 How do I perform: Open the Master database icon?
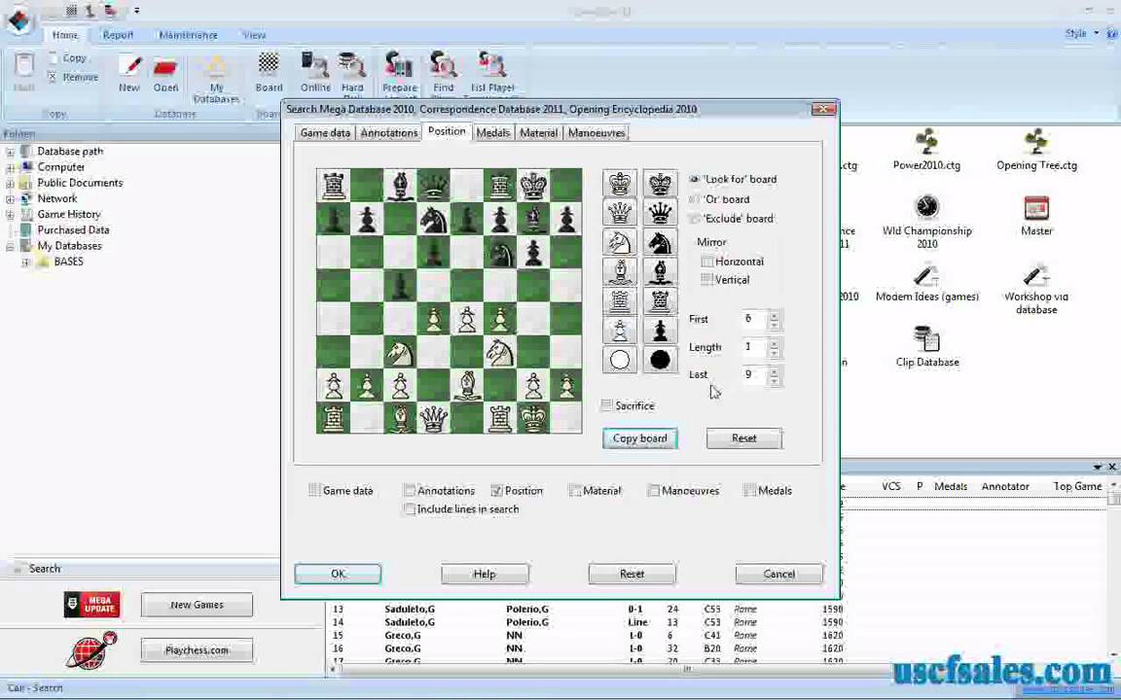coord(1036,216)
